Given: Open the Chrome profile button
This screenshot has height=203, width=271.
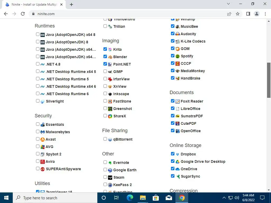Looking at the screenshot, I should pyautogui.click(x=257, y=14).
